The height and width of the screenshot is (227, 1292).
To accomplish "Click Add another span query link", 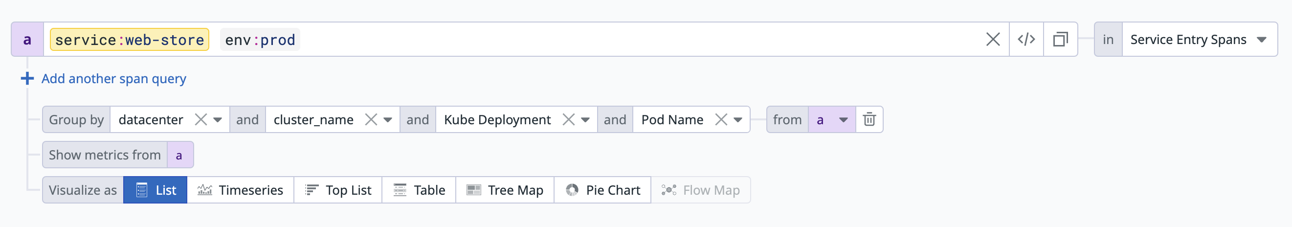I will coord(113,78).
